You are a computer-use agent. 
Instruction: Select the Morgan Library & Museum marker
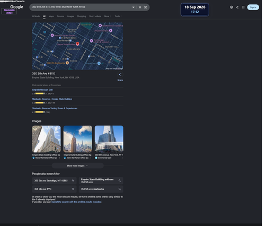(91, 41)
